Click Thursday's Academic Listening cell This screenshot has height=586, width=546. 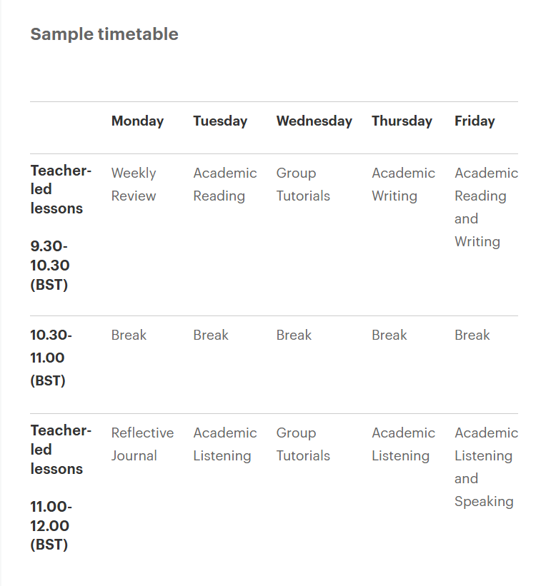(x=403, y=444)
